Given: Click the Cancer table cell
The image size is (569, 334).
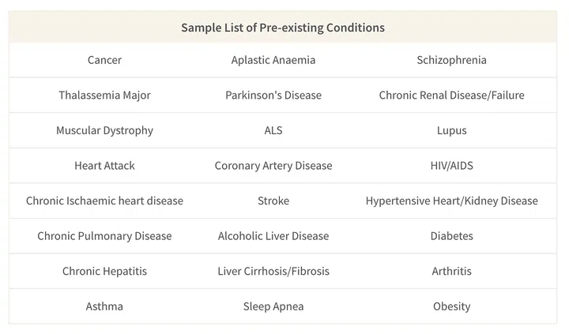Looking at the screenshot, I should (104, 60).
